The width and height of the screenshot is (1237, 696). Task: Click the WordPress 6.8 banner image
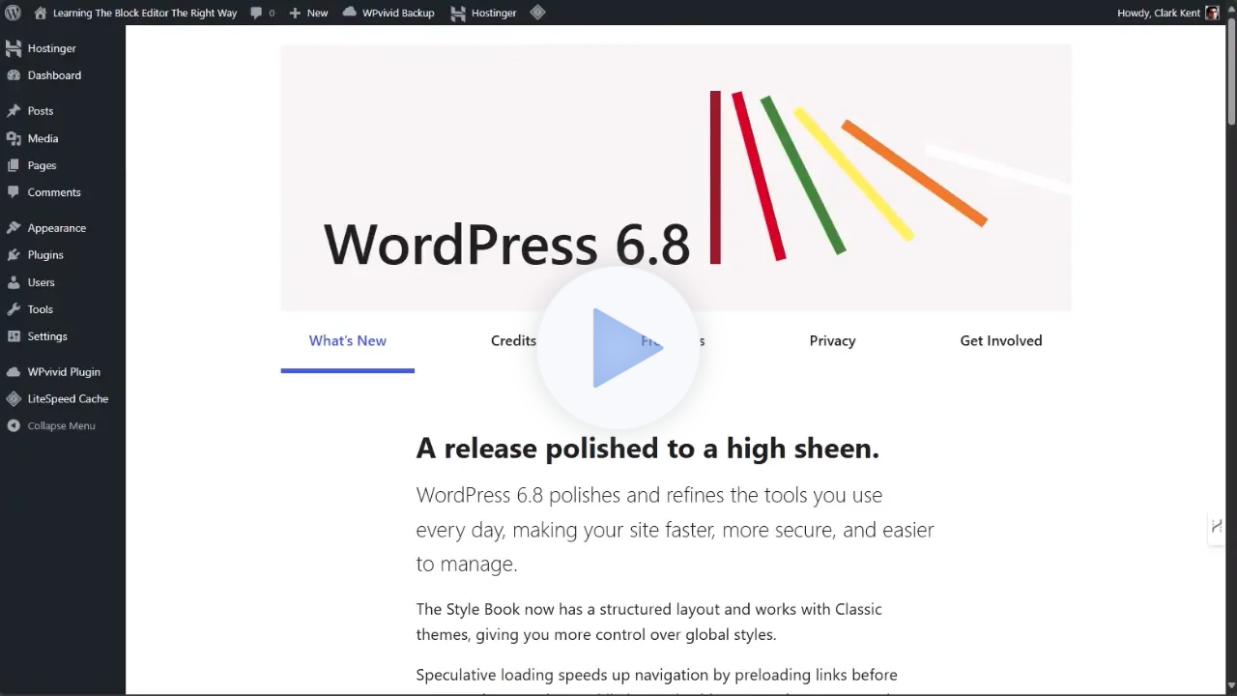[676, 178]
